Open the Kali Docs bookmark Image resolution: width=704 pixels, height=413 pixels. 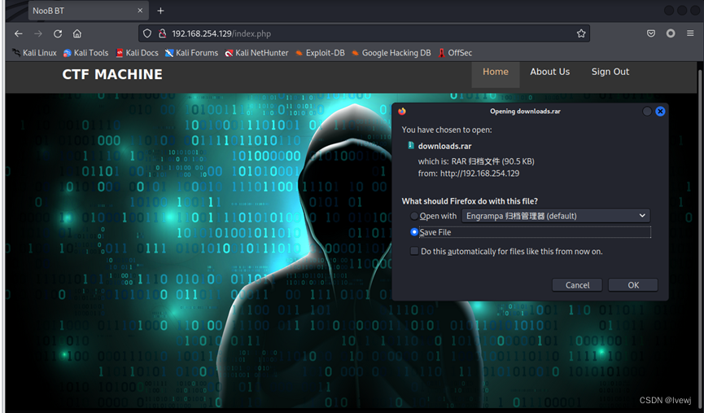pos(137,53)
